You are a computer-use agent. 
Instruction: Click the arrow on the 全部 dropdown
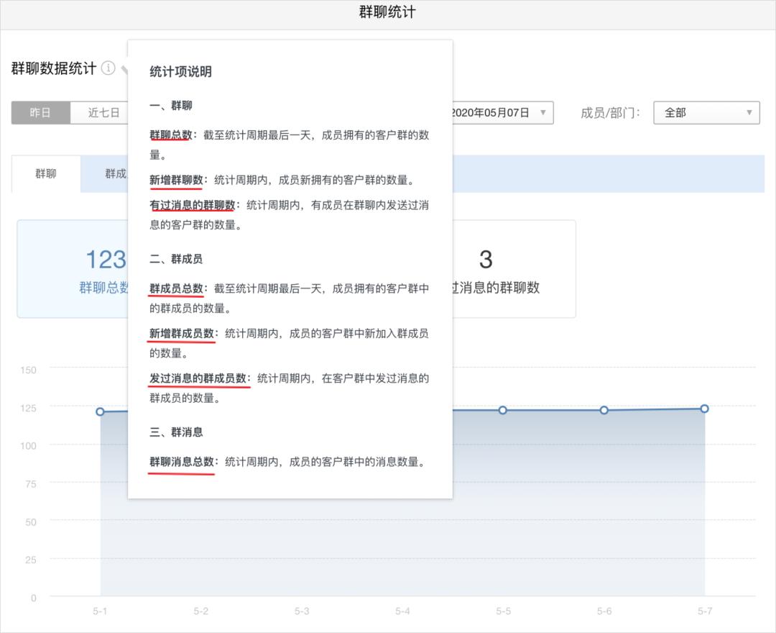point(749,113)
